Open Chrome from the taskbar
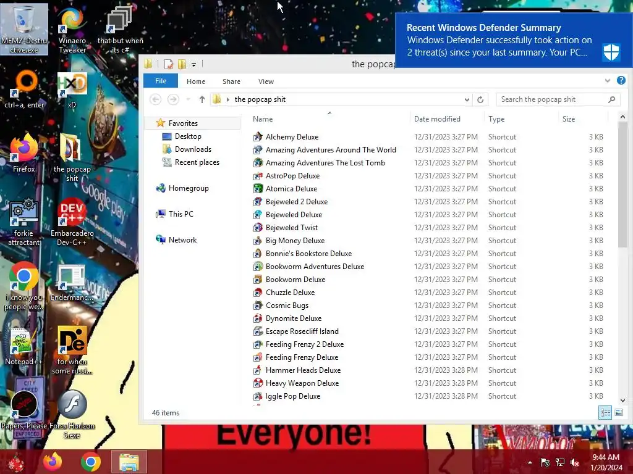 [x=91, y=462]
